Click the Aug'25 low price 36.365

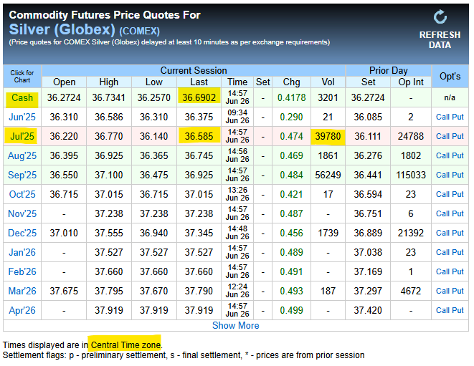[154, 155]
